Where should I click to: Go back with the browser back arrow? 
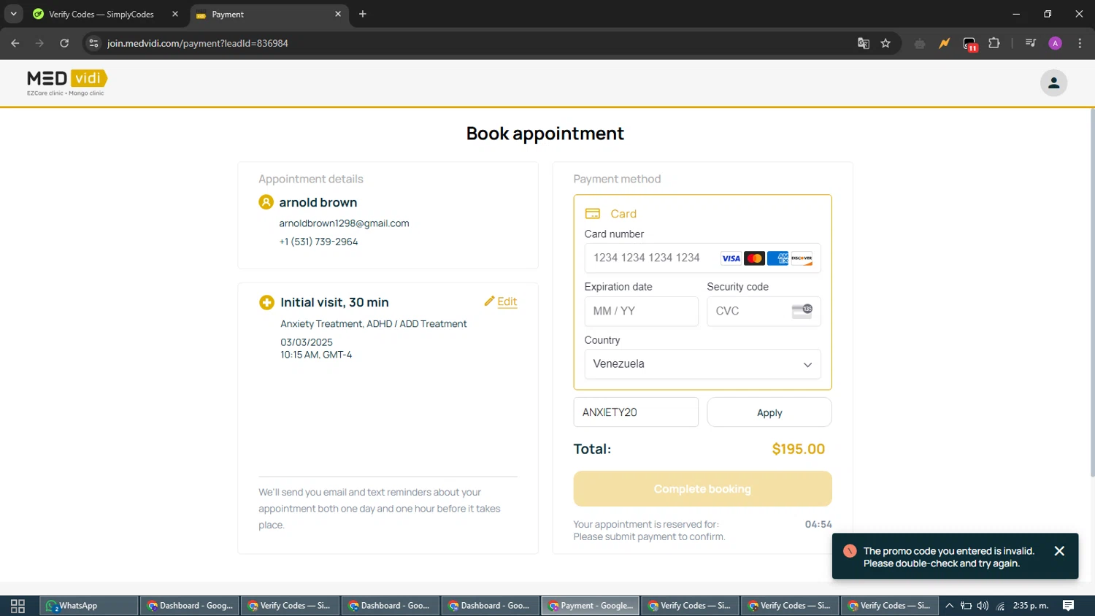[x=15, y=43]
